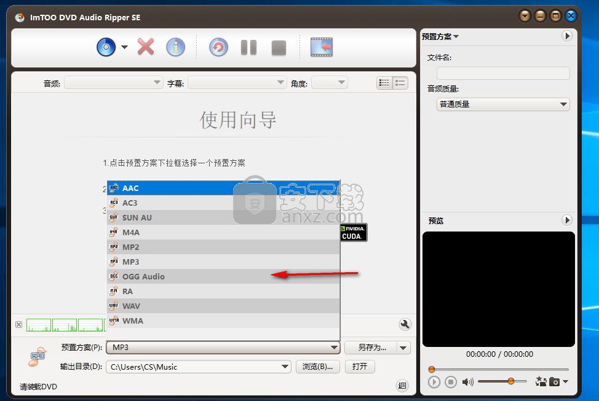
Task: Choose WAV format from the list
Action: tap(223, 306)
